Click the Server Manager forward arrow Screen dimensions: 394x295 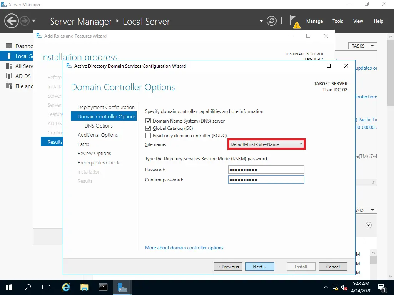pyautogui.click(x=25, y=21)
